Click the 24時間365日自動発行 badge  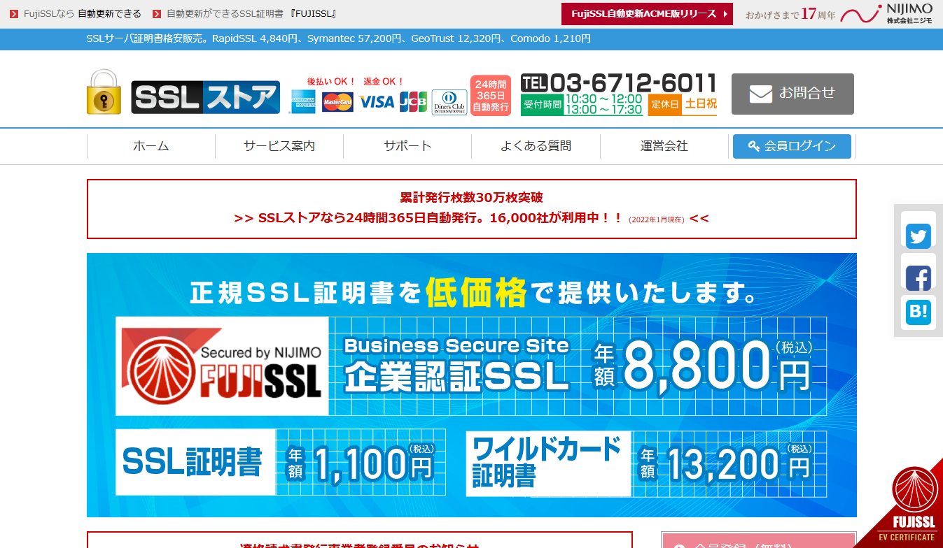[491, 95]
